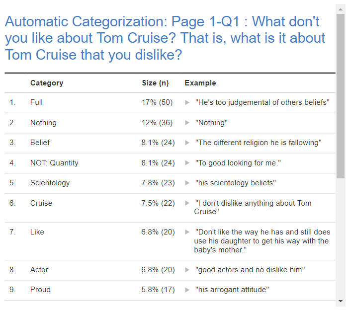Click the vertical scrollbar thumb
Screen dimensions: 348x310
pyautogui.click(x=341, y=96)
